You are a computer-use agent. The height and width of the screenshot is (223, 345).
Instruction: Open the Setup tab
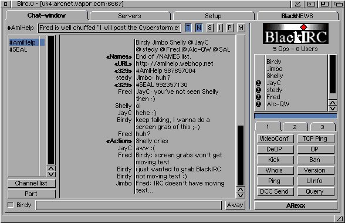tap(213, 16)
